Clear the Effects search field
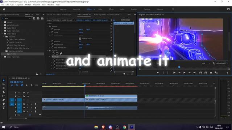This screenshot has width=232, height=130. pos(30,18)
